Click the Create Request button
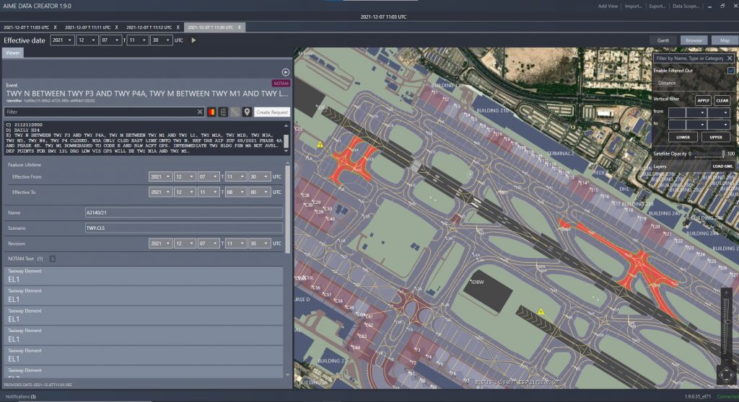The width and height of the screenshot is (739, 402). tap(272, 112)
